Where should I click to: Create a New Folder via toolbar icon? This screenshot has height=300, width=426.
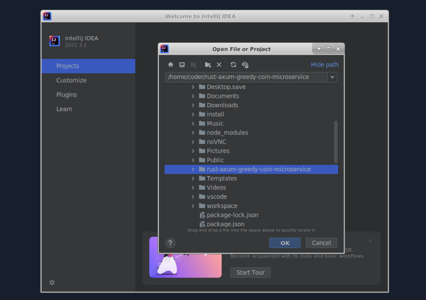pos(208,65)
